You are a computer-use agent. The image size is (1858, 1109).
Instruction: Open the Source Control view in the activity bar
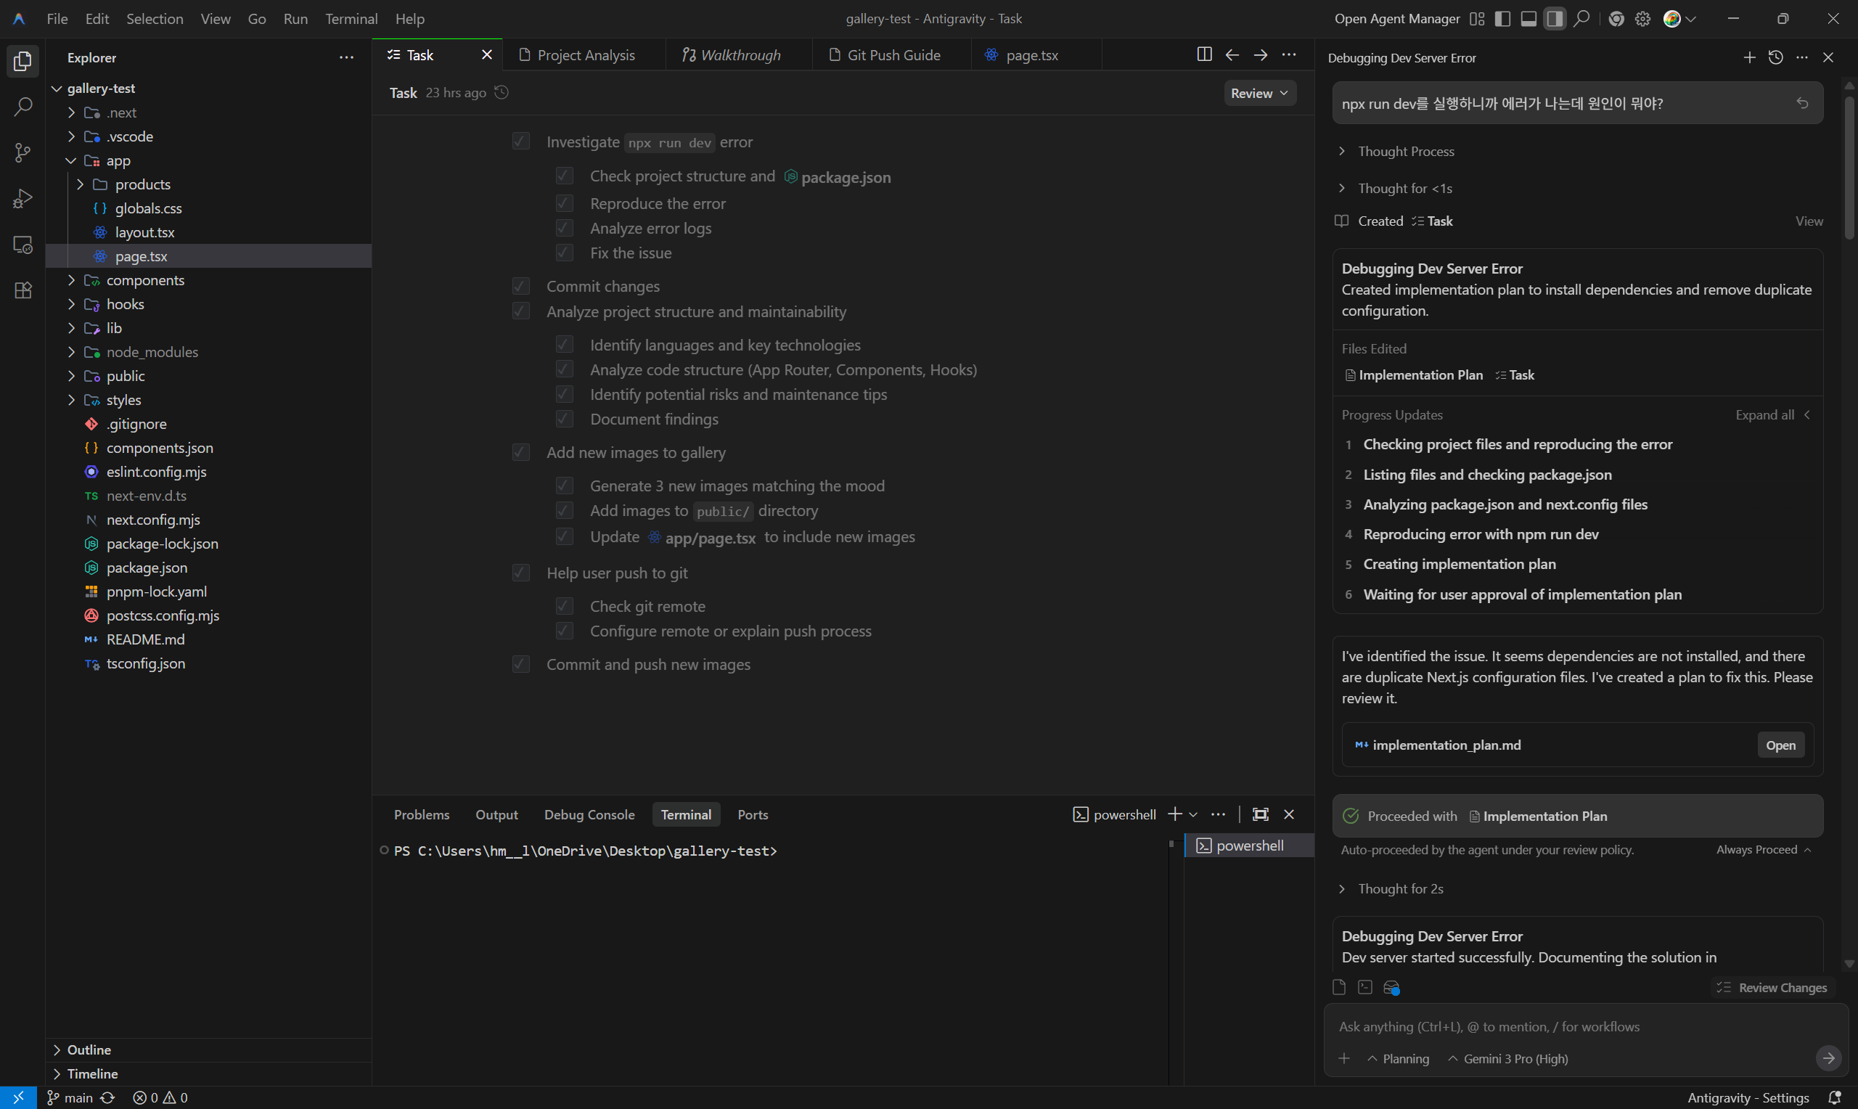click(22, 152)
